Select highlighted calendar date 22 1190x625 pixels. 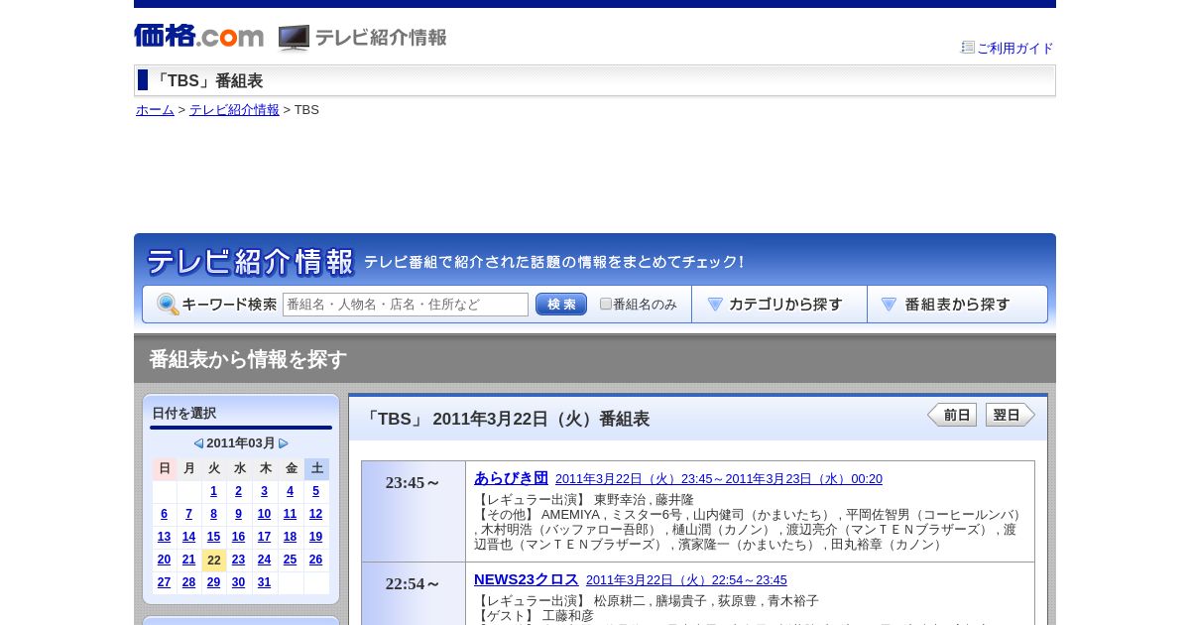214,561
